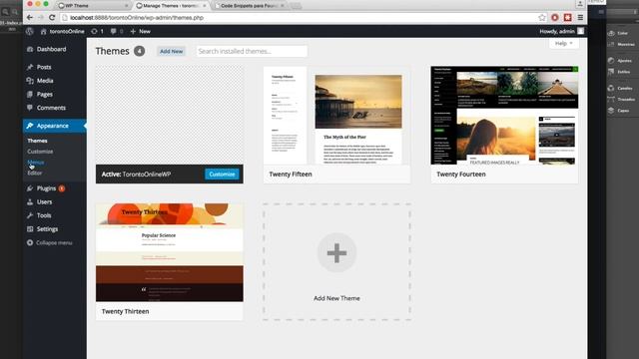Switch to the Code Snippets tab
Screen dimensions: 639x359
click(x=250, y=6)
